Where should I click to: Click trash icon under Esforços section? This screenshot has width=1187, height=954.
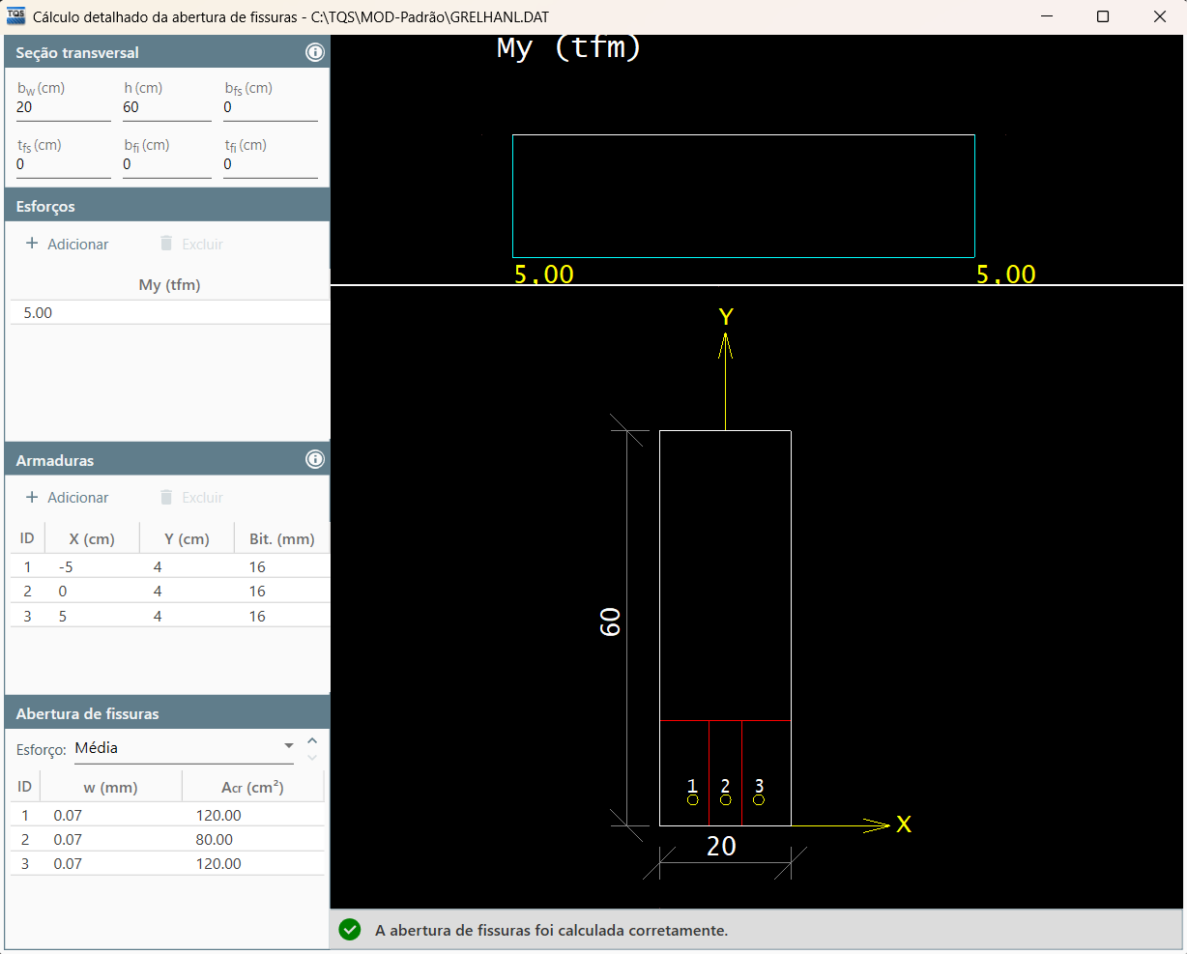pyautogui.click(x=166, y=244)
